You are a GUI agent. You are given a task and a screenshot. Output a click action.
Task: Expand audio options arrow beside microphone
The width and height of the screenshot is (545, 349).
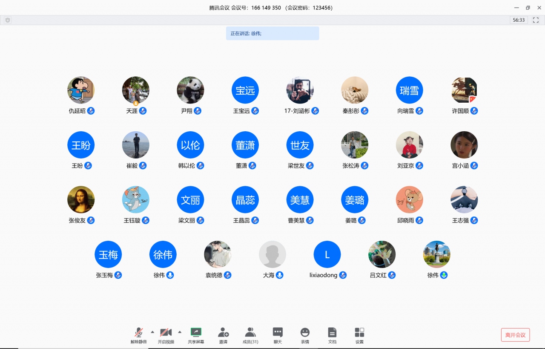pos(152,332)
